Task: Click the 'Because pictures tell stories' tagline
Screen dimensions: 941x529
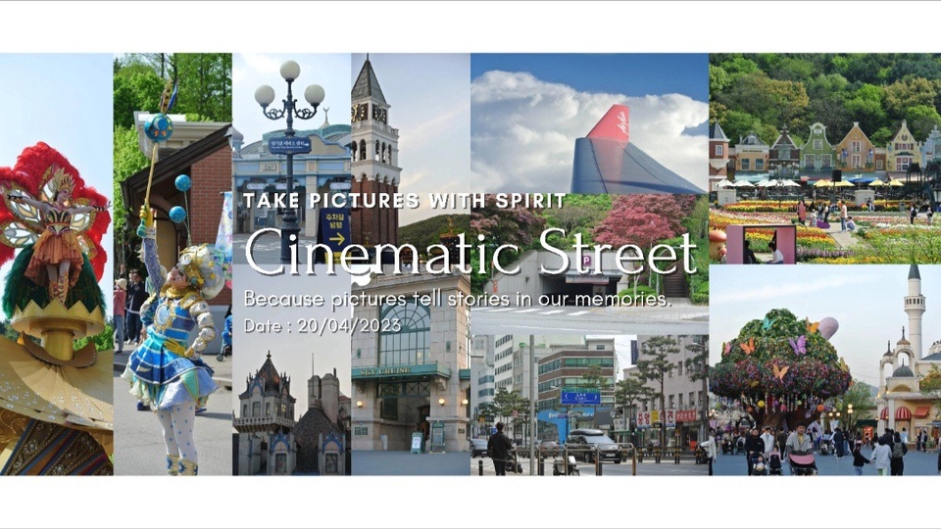Action: pos(458,298)
